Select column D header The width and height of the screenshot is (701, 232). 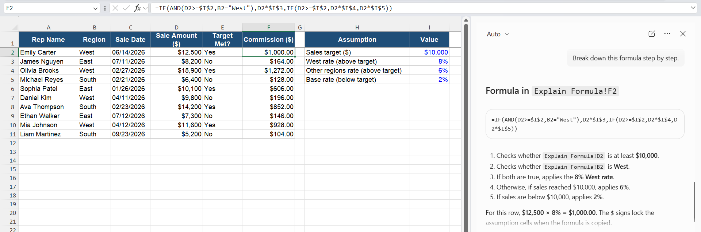click(176, 27)
